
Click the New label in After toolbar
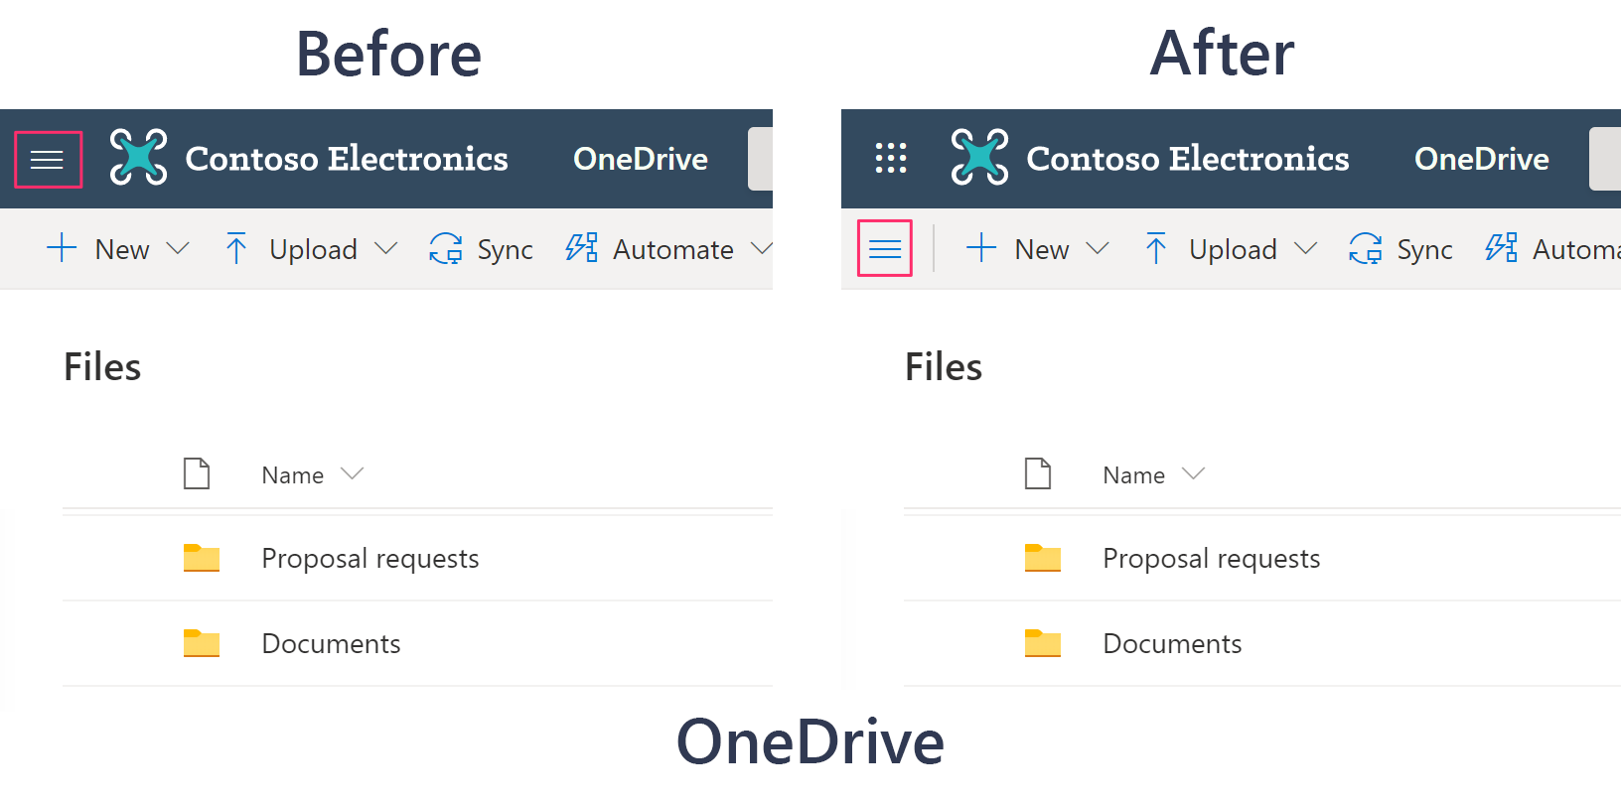coord(1042,249)
